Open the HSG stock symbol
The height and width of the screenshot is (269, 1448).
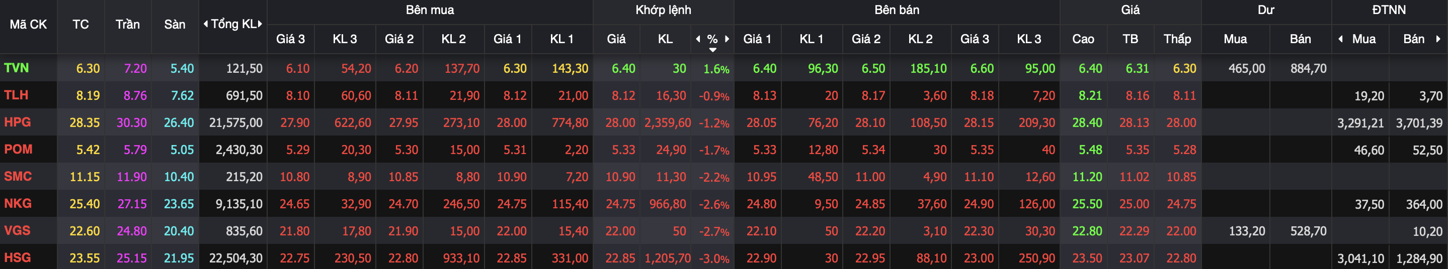point(18,258)
